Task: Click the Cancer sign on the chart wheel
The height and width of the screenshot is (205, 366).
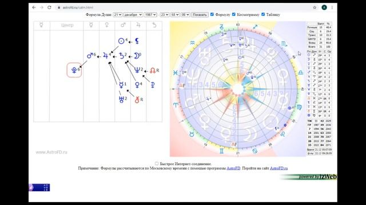Action: coord(254,151)
